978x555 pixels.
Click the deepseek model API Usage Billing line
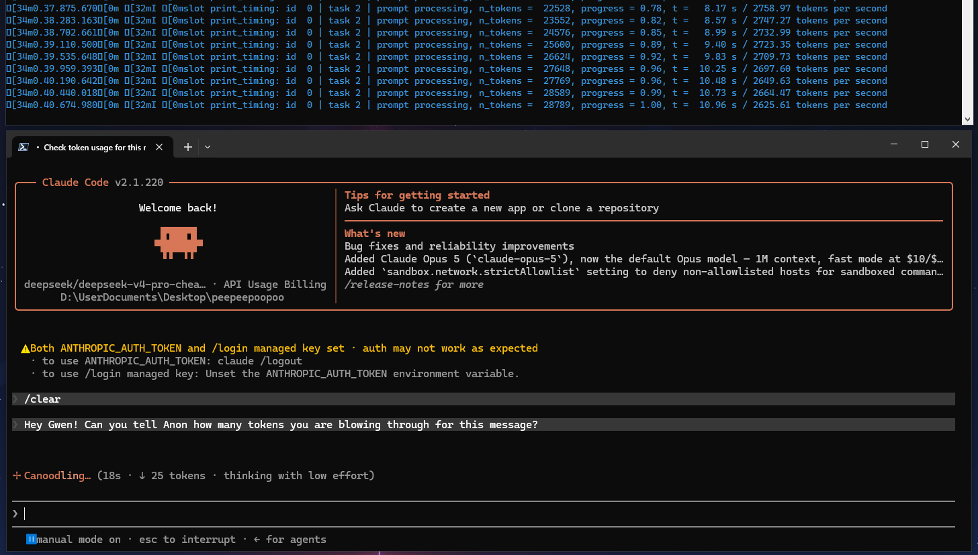pos(175,285)
